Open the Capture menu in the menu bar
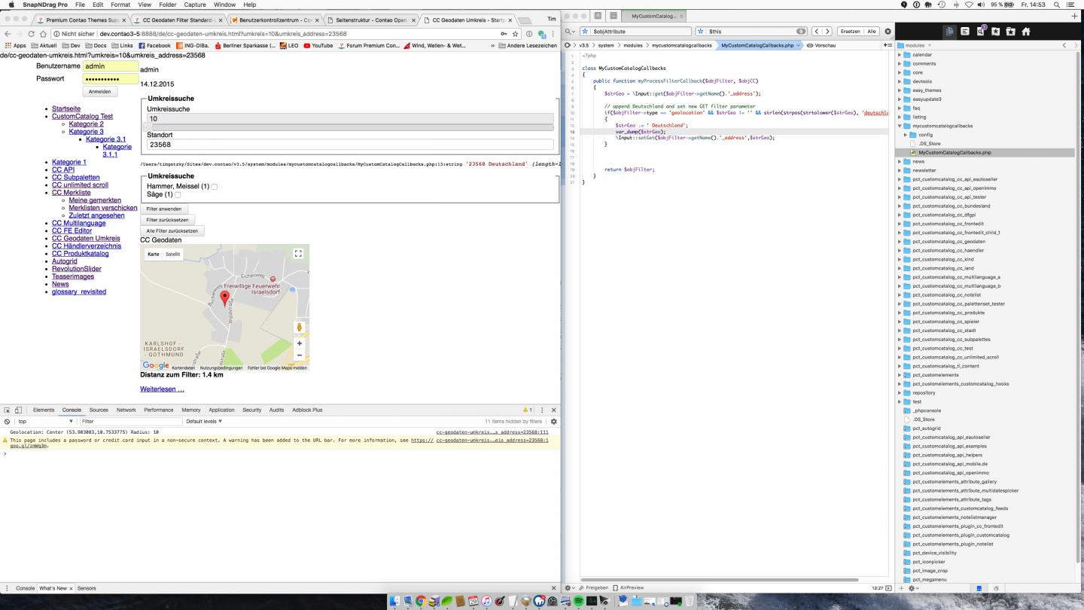 point(195,5)
